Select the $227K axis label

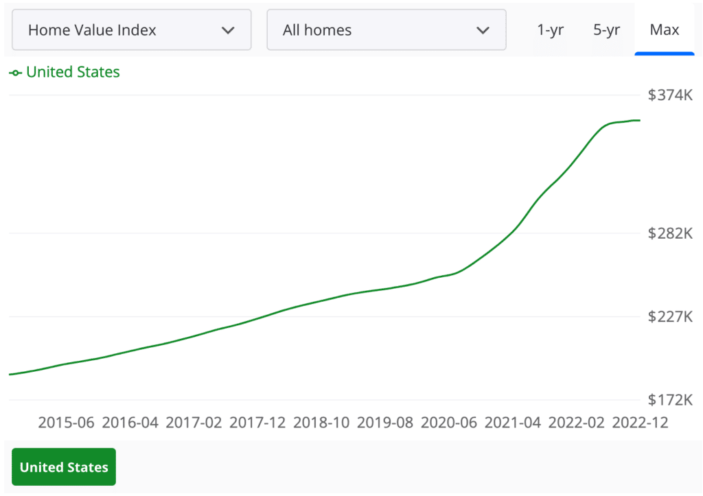coord(670,316)
